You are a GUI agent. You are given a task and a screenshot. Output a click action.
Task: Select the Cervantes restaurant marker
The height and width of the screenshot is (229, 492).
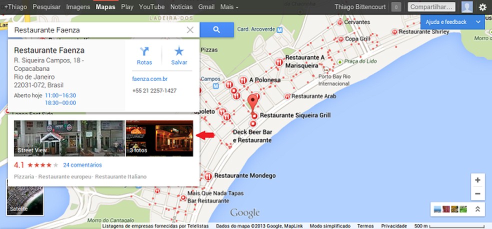point(340,22)
